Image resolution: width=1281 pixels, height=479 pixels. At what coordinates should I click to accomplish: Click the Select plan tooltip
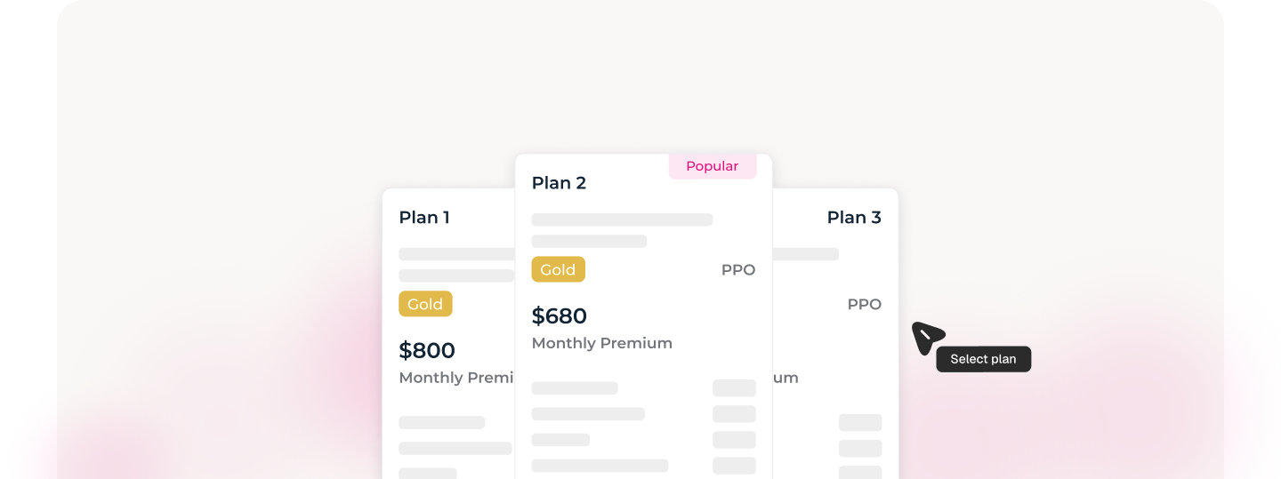pos(983,359)
